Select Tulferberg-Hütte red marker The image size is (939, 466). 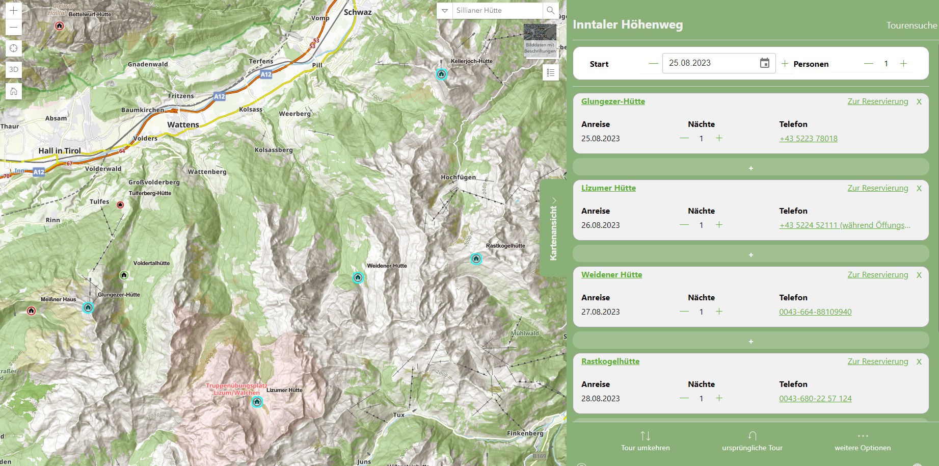pos(121,205)
